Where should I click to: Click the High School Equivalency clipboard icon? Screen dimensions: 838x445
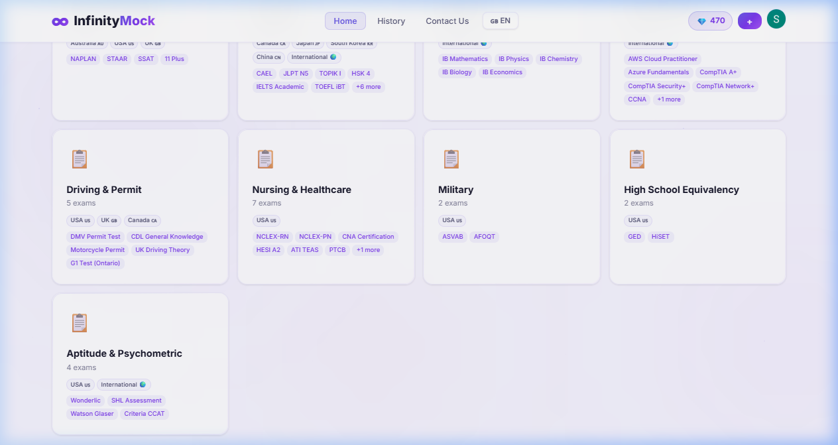pyautogui.click(x=636, y=159)
